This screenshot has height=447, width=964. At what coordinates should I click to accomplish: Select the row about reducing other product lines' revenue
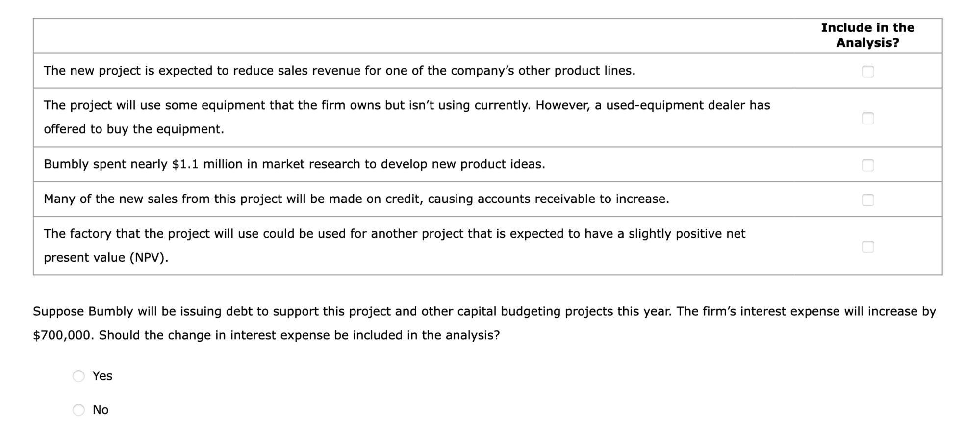339,71
